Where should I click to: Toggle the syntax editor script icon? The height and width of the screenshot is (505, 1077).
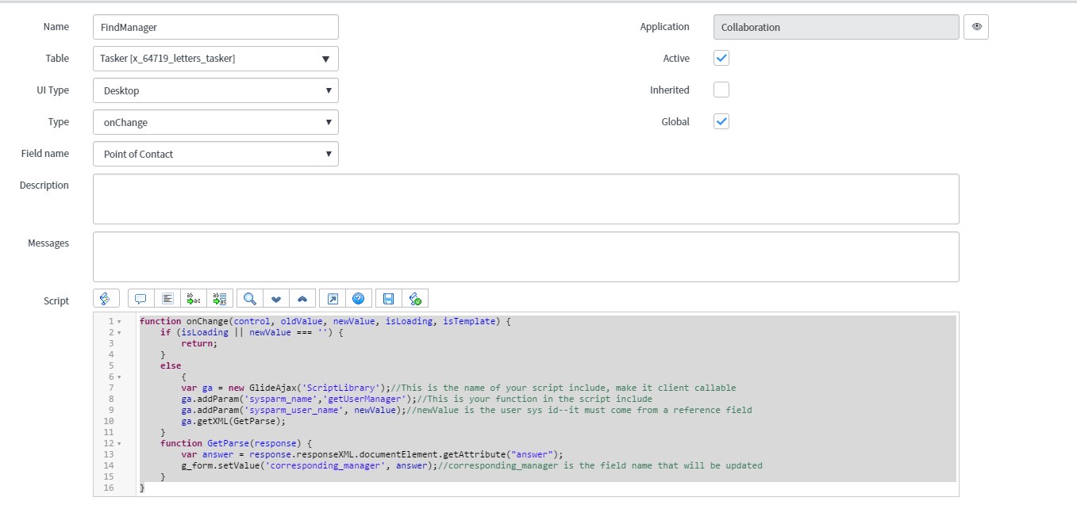106,298
